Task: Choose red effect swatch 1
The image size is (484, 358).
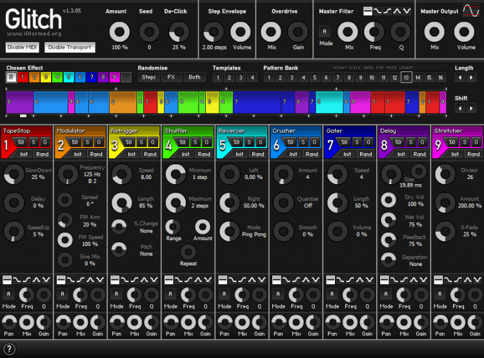Action: (x=23, y=77)
